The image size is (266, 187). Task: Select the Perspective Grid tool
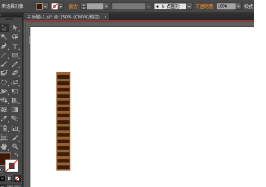point(15,100)
